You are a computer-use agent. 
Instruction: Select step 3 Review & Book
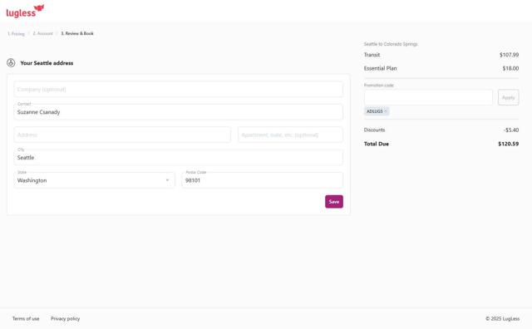point(77,33)
